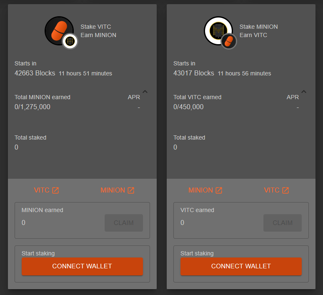The image size is (323, 295).
Task: Click the 'Stake MINION' title text
Action: click(x=258, y=27)
